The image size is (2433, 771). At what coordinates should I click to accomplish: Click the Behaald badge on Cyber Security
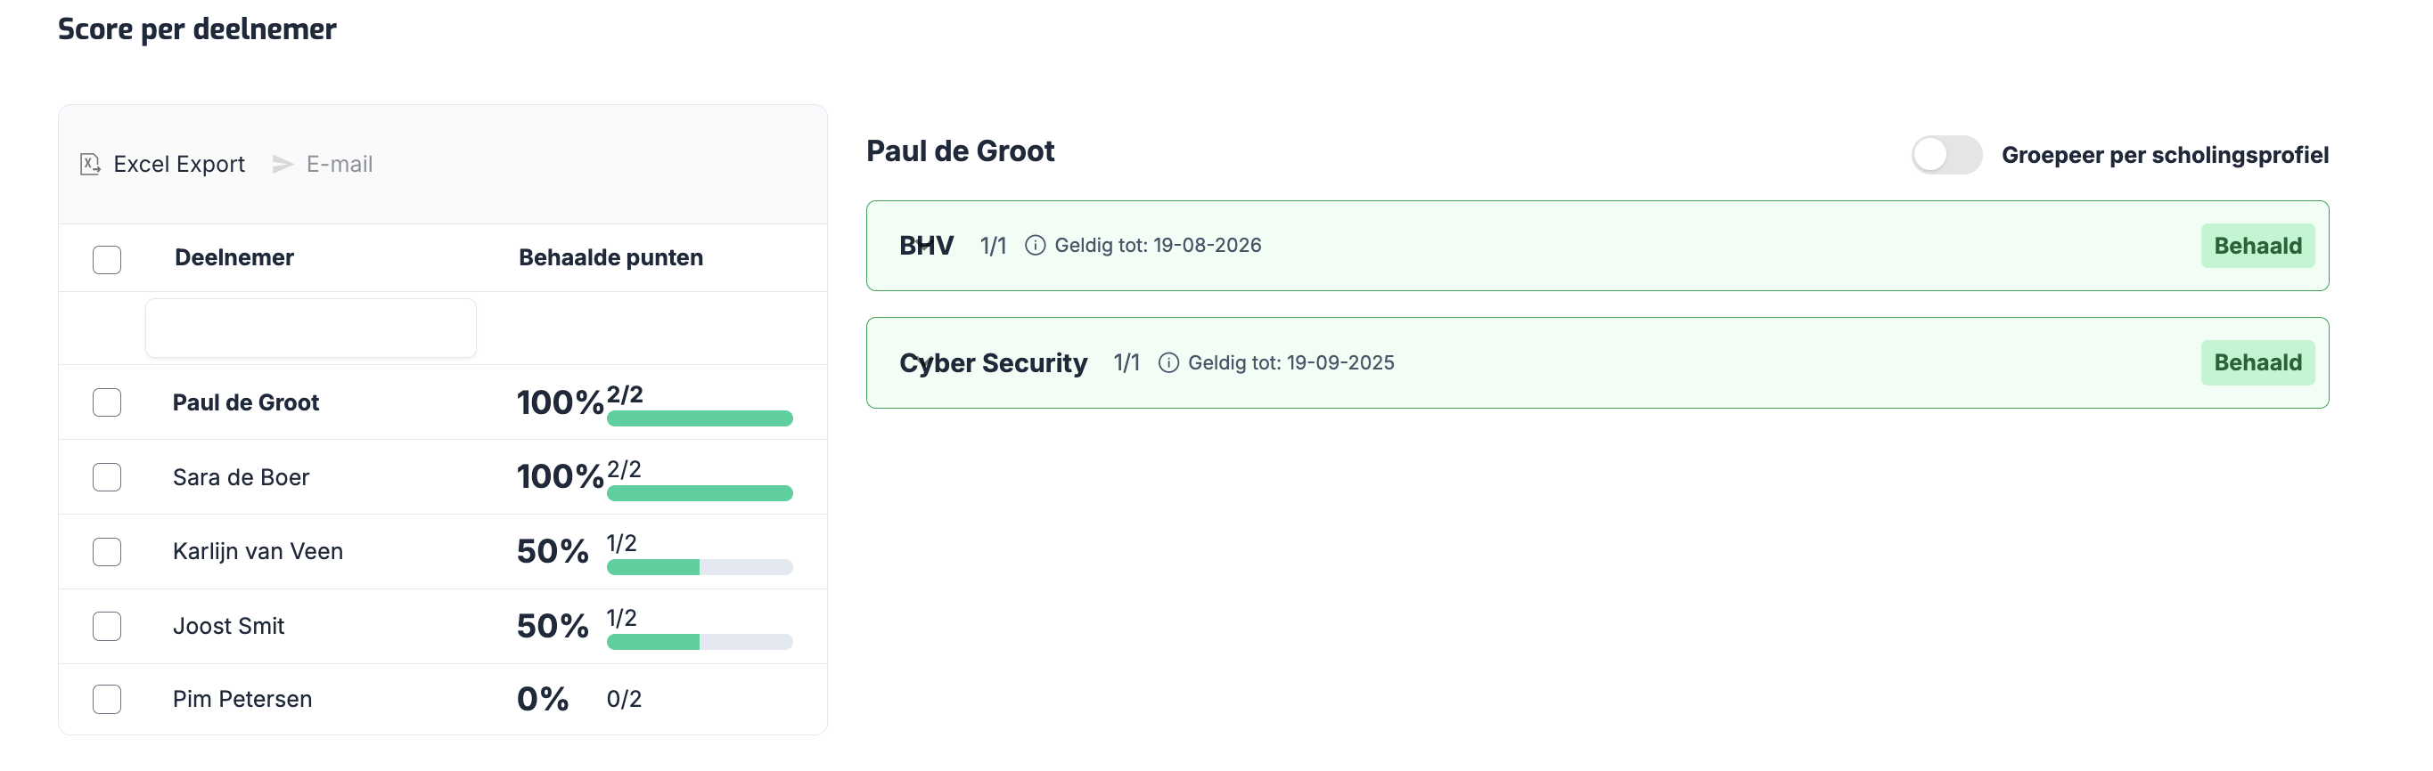(2257, 363)
